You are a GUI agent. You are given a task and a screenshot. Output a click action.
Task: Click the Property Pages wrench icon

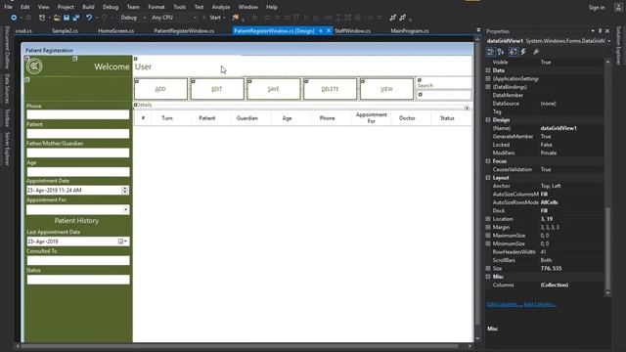click(x=536, y=52)
